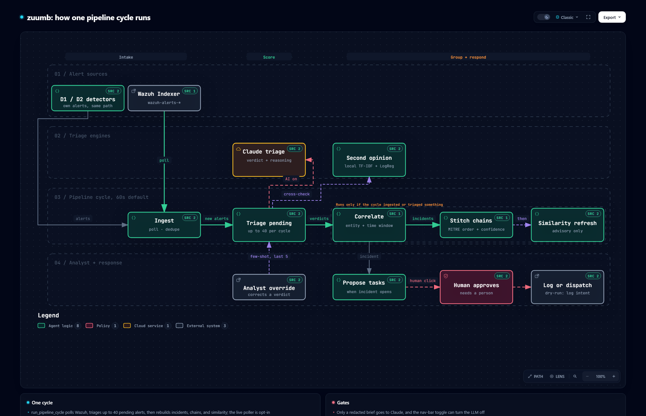The width and height of the screenshot is (646, 416).
Task: Click the external icon on Log or dispatch node
Action: 537,276
